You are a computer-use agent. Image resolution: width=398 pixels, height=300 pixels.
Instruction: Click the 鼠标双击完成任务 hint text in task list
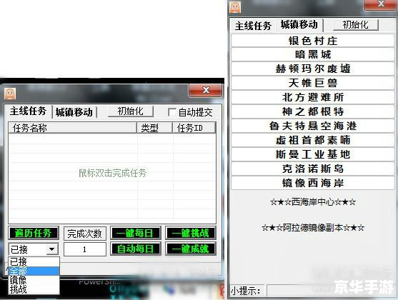click(112, 173)
